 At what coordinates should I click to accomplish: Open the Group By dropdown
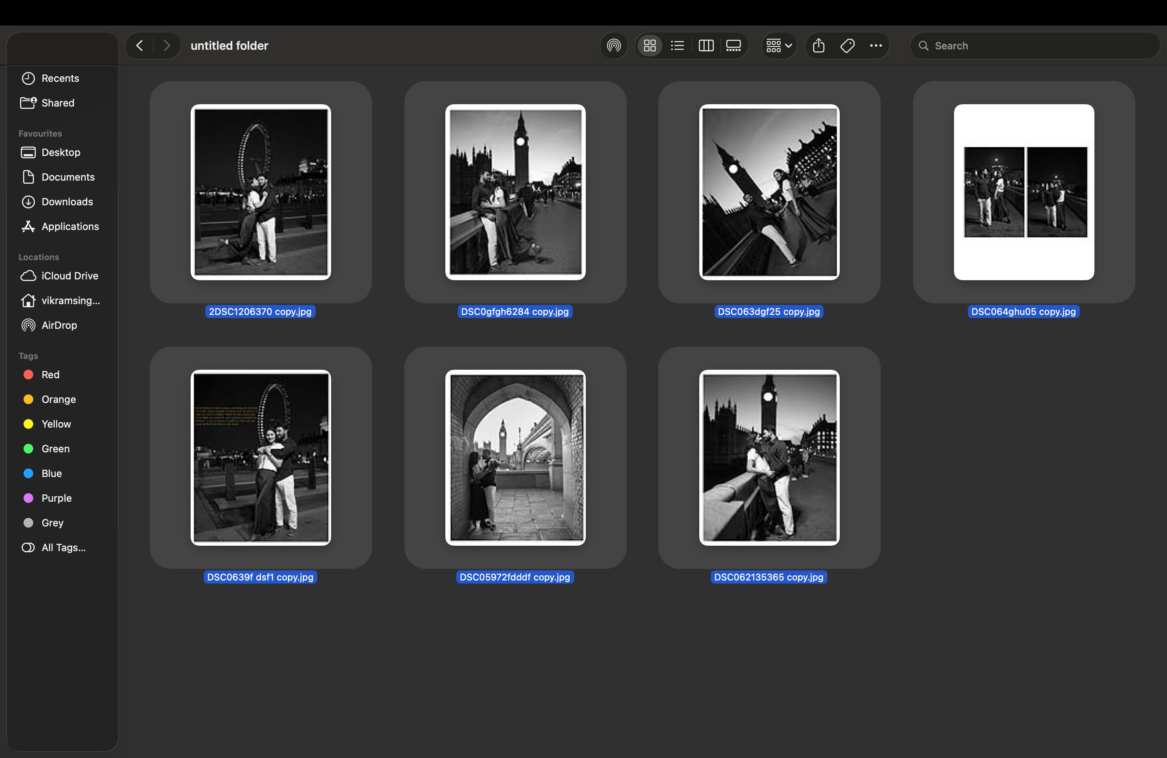tap(779, 46)
